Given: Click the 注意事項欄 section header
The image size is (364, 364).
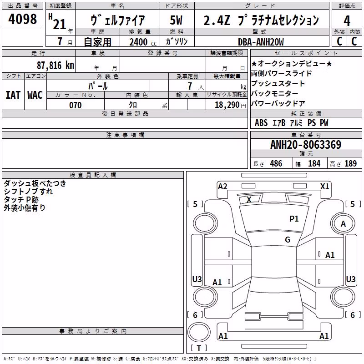Looking at the screenshot, I should point(125,135).
